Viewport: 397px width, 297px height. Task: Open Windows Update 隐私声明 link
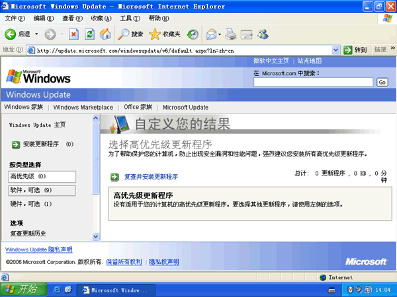39,249
